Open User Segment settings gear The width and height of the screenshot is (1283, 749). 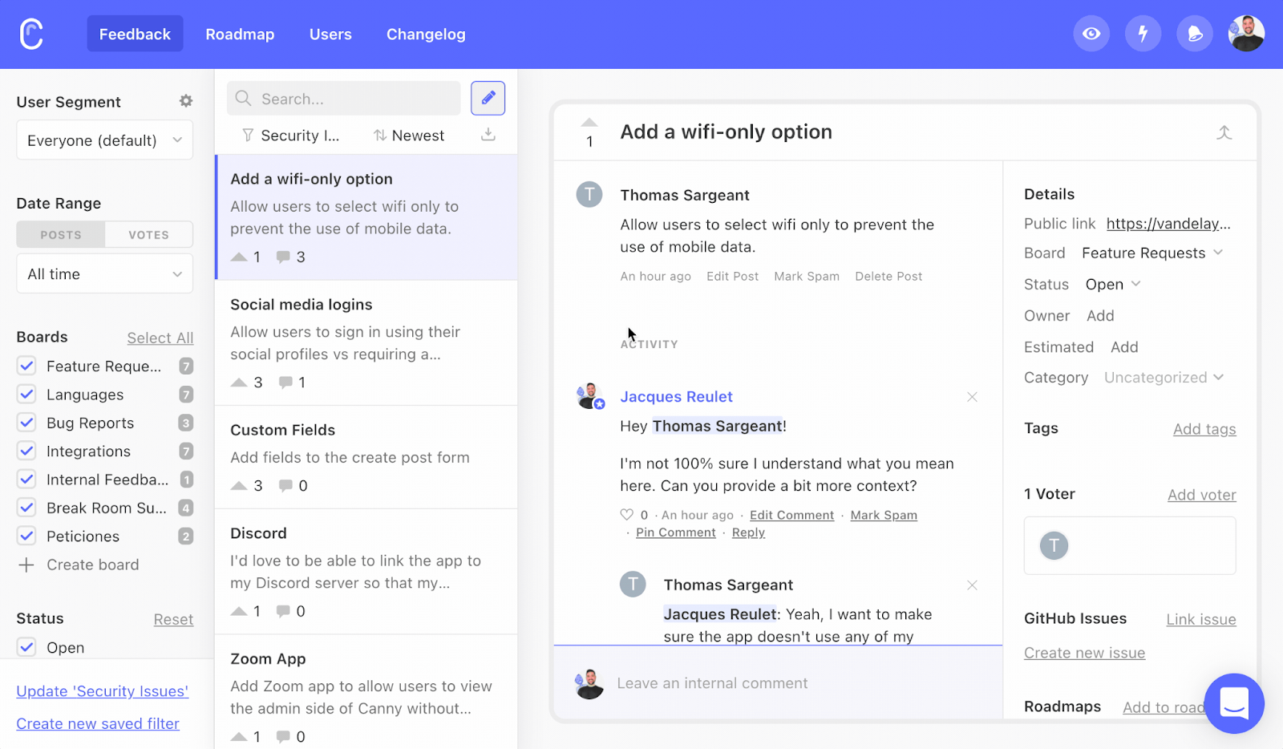(x=186, y=101)
